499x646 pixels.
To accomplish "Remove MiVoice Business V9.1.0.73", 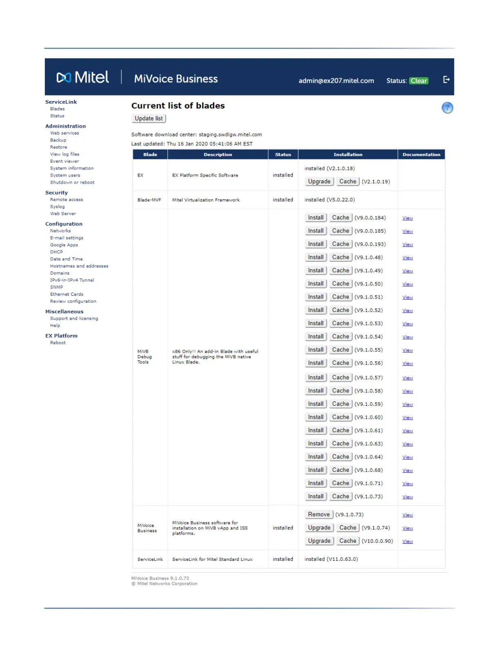I will click(x=319, y=515).
